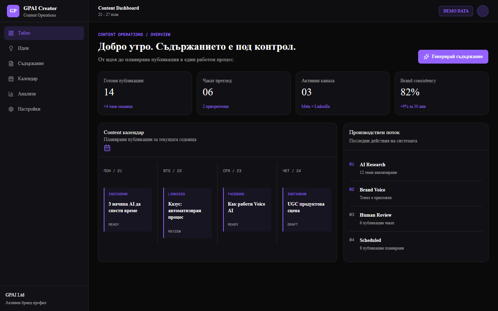Click 'Meta + LinkedIn' text
The width and height of the screenshot is (498, 311).
coord(315,106)
